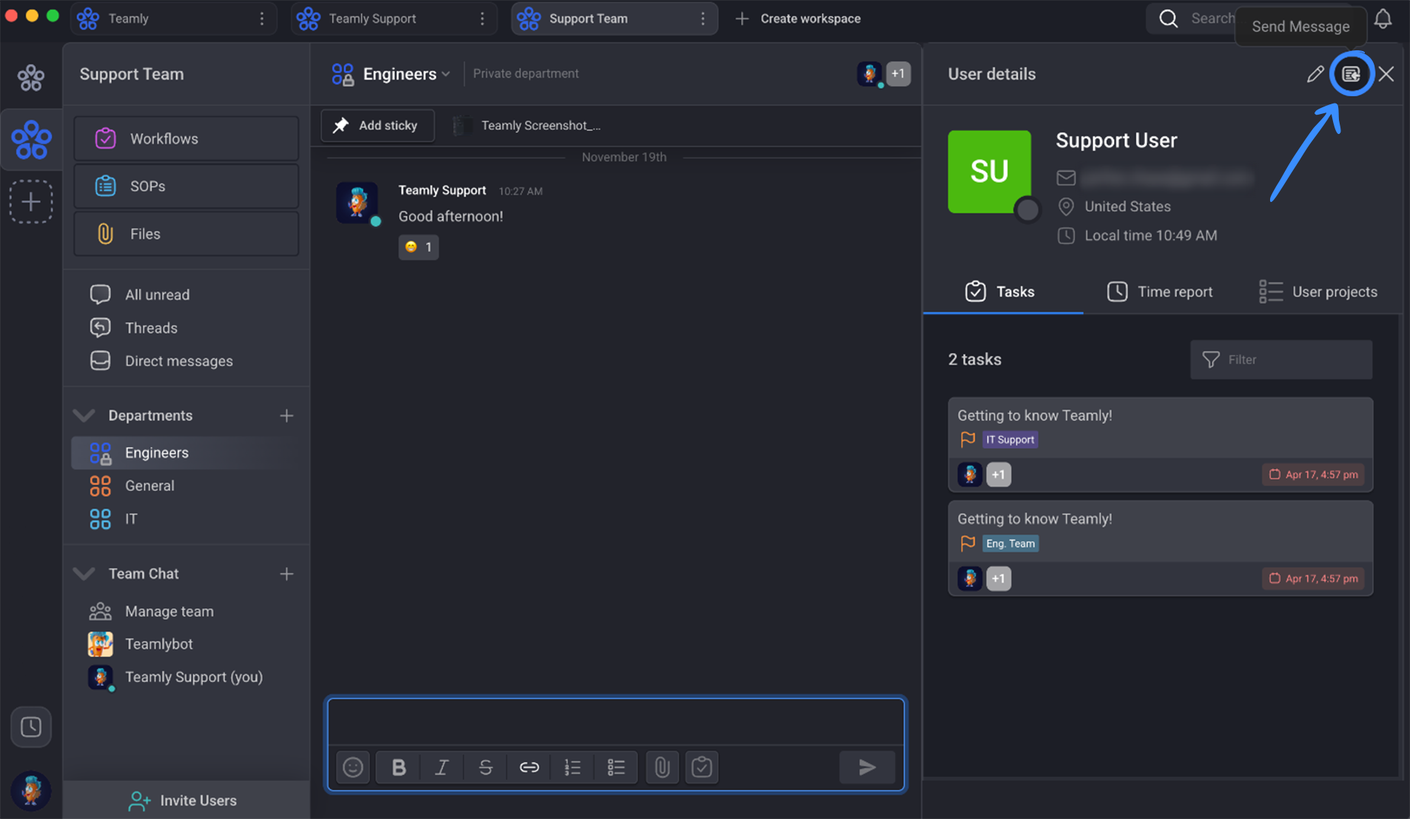Attach a file with paperclip icon
1410x819 pixels.
click(662, 767)
